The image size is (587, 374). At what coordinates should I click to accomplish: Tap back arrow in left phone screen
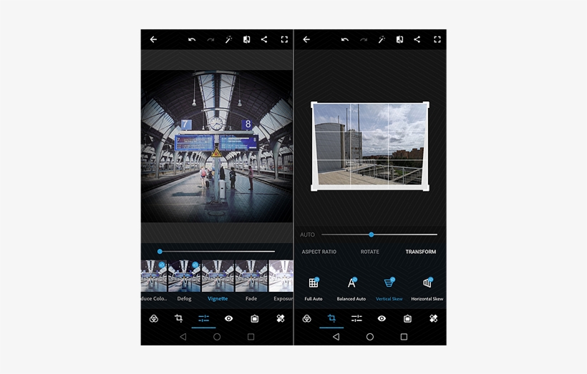[153, 39]
